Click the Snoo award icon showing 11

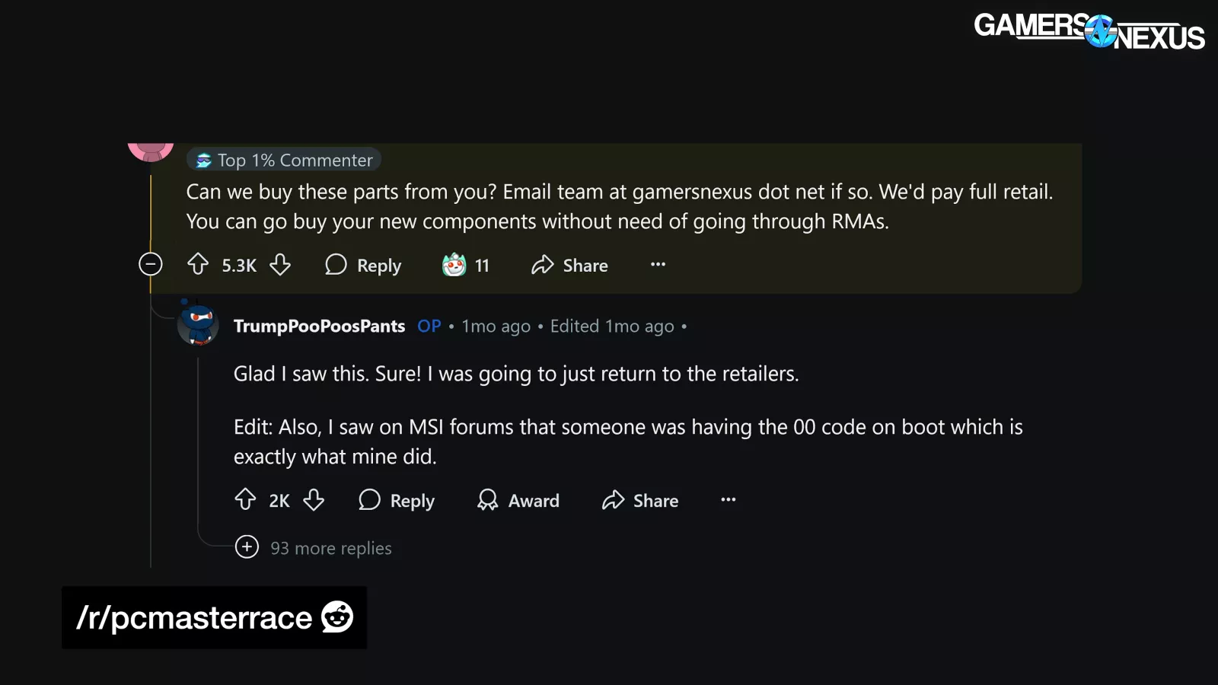454,264
